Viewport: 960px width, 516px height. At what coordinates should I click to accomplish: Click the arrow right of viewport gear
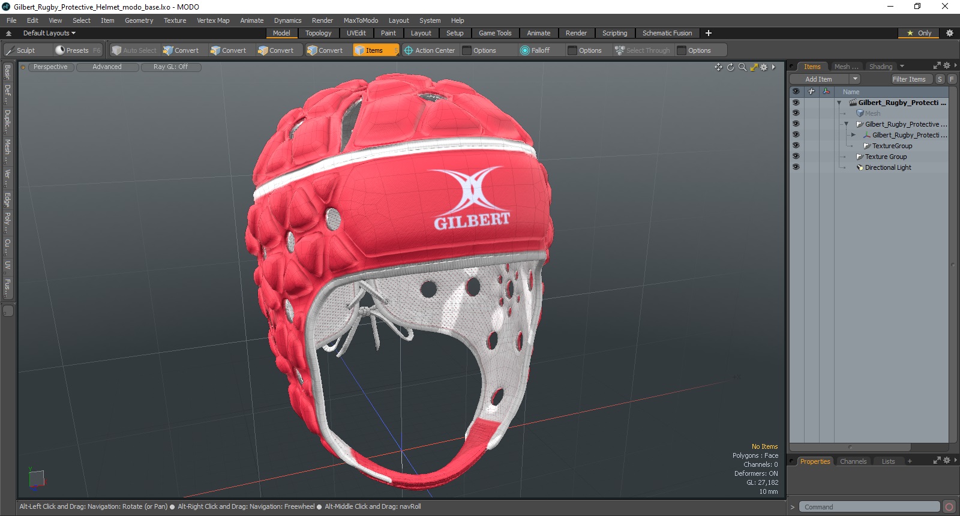pyautogui.click(x=773, y=67)
